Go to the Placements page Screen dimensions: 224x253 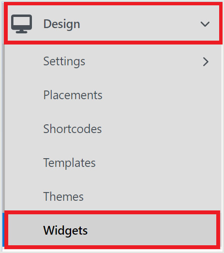(113, 95)
